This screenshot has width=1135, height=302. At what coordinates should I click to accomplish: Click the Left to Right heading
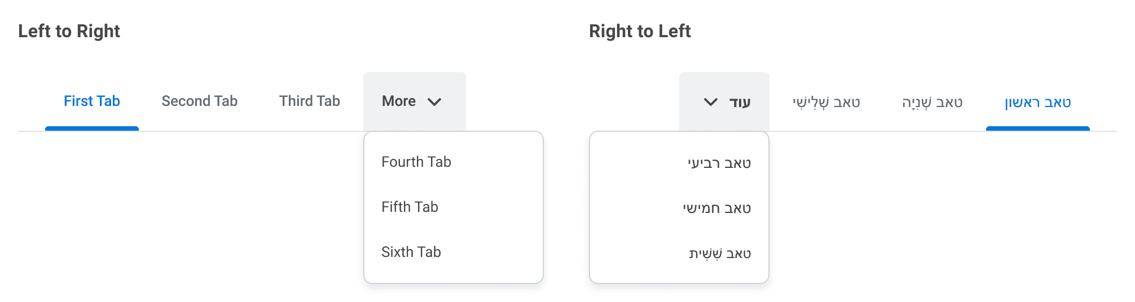click(69, 32)
